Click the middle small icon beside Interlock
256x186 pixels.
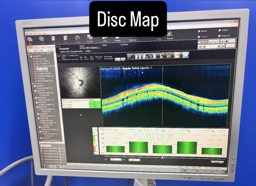coord(214,42)
